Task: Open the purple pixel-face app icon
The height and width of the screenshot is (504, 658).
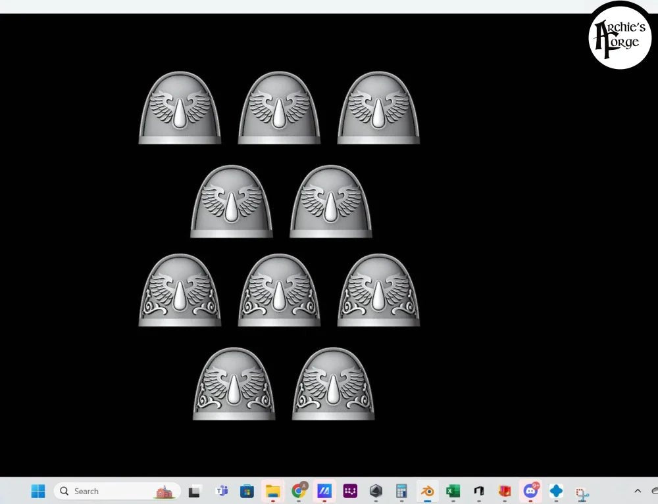Action: (x=351, y=491)
